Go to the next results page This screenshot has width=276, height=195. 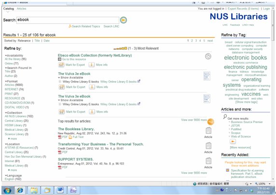210,41
